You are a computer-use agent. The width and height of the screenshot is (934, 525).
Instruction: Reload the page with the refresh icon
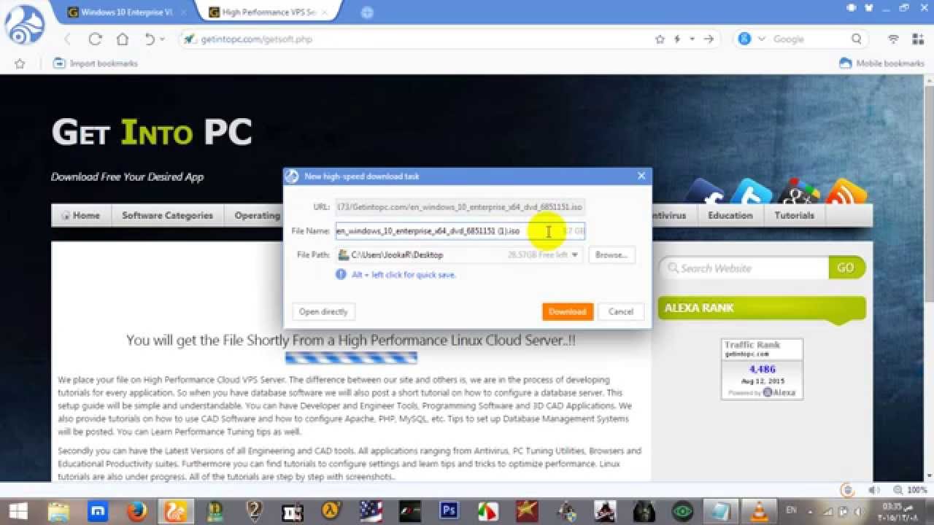click(95, 39)
